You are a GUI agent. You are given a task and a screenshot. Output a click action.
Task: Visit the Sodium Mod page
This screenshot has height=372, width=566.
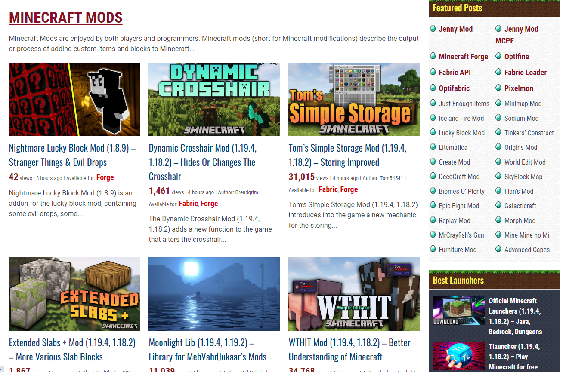[521, 118]
